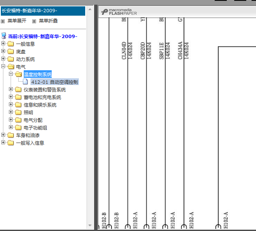
Task: Expand the 仪表装置和警告系统 node
Action: pos(11,89)
